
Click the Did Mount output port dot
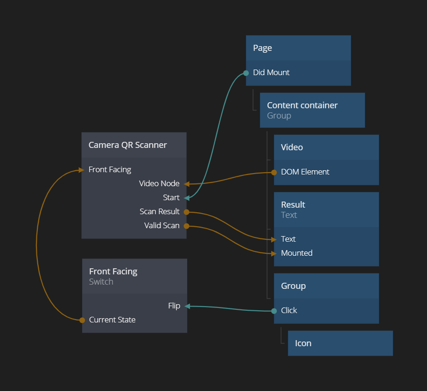pyautogui.click(x=246, y=73)
